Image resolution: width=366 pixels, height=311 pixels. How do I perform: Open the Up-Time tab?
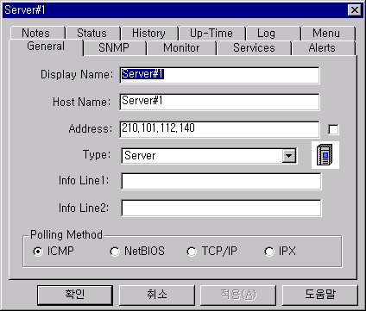(212, 34)
